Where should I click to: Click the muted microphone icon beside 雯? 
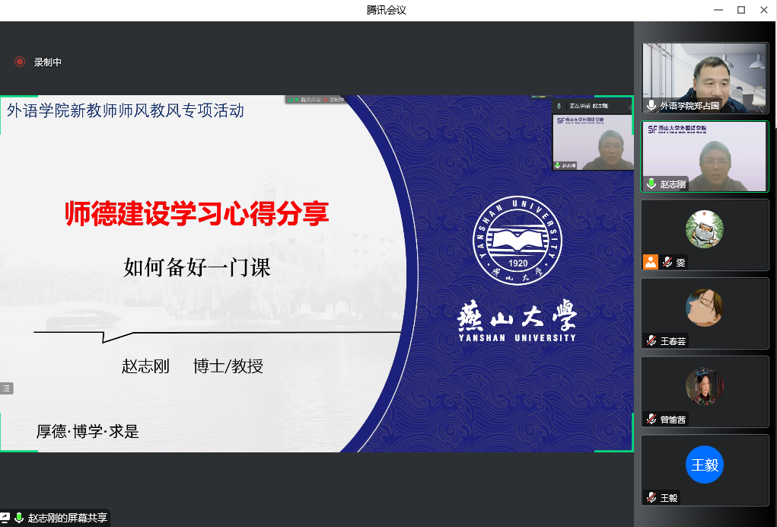(x=667, y=262)
